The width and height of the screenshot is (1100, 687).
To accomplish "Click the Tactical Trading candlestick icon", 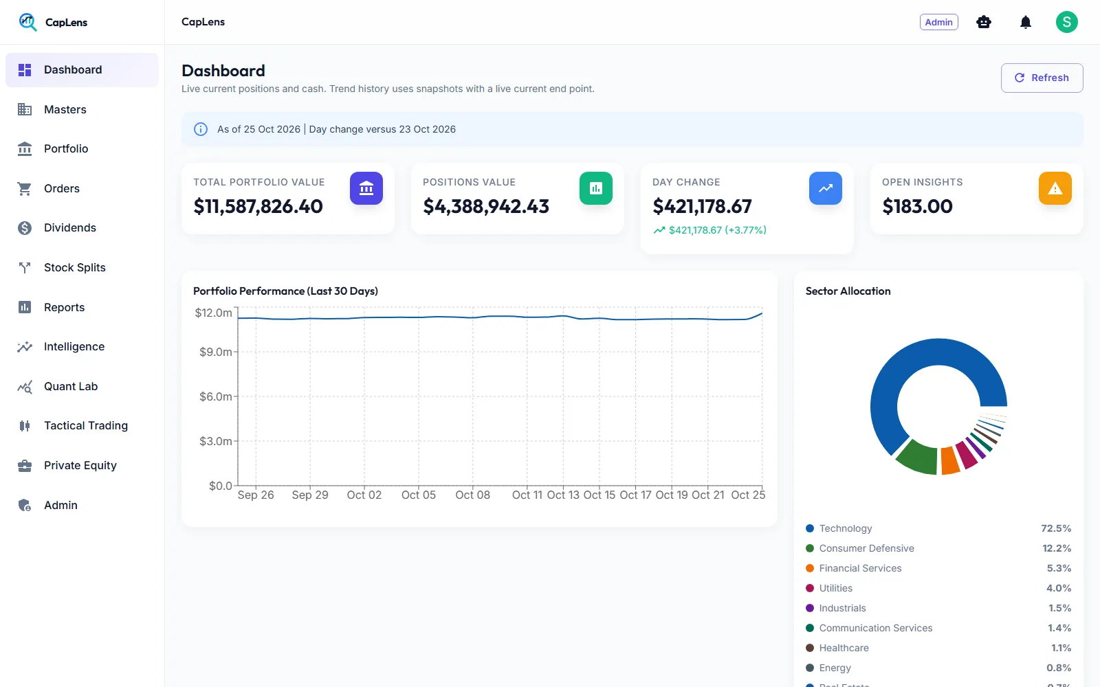I will click(25, 426).
